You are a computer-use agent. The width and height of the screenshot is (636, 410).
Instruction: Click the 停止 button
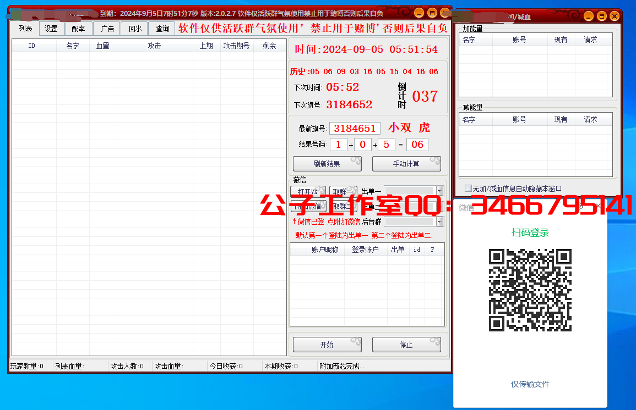coord(406,345)
